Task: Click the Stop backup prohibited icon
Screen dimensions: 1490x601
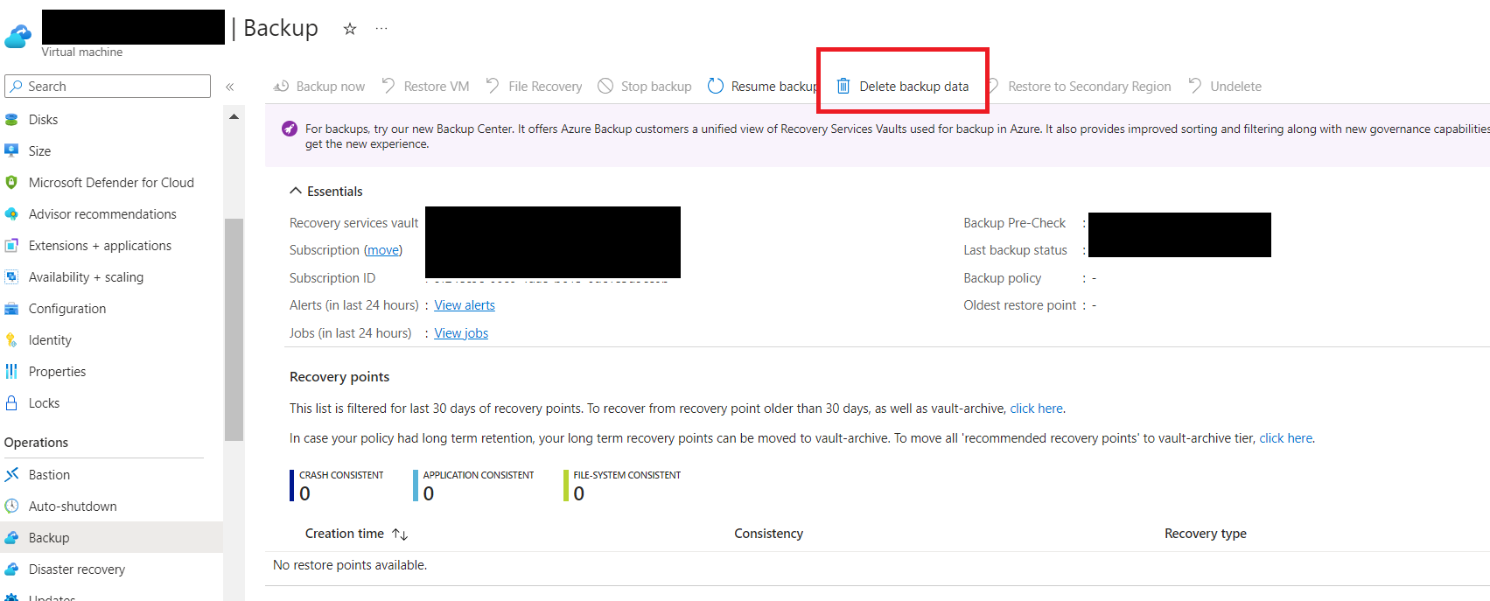Action: [605, 86]
